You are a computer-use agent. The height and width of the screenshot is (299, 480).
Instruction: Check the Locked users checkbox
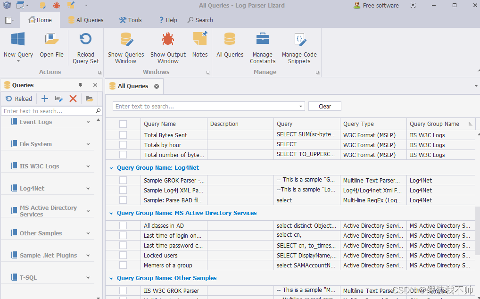pos(123,255)
